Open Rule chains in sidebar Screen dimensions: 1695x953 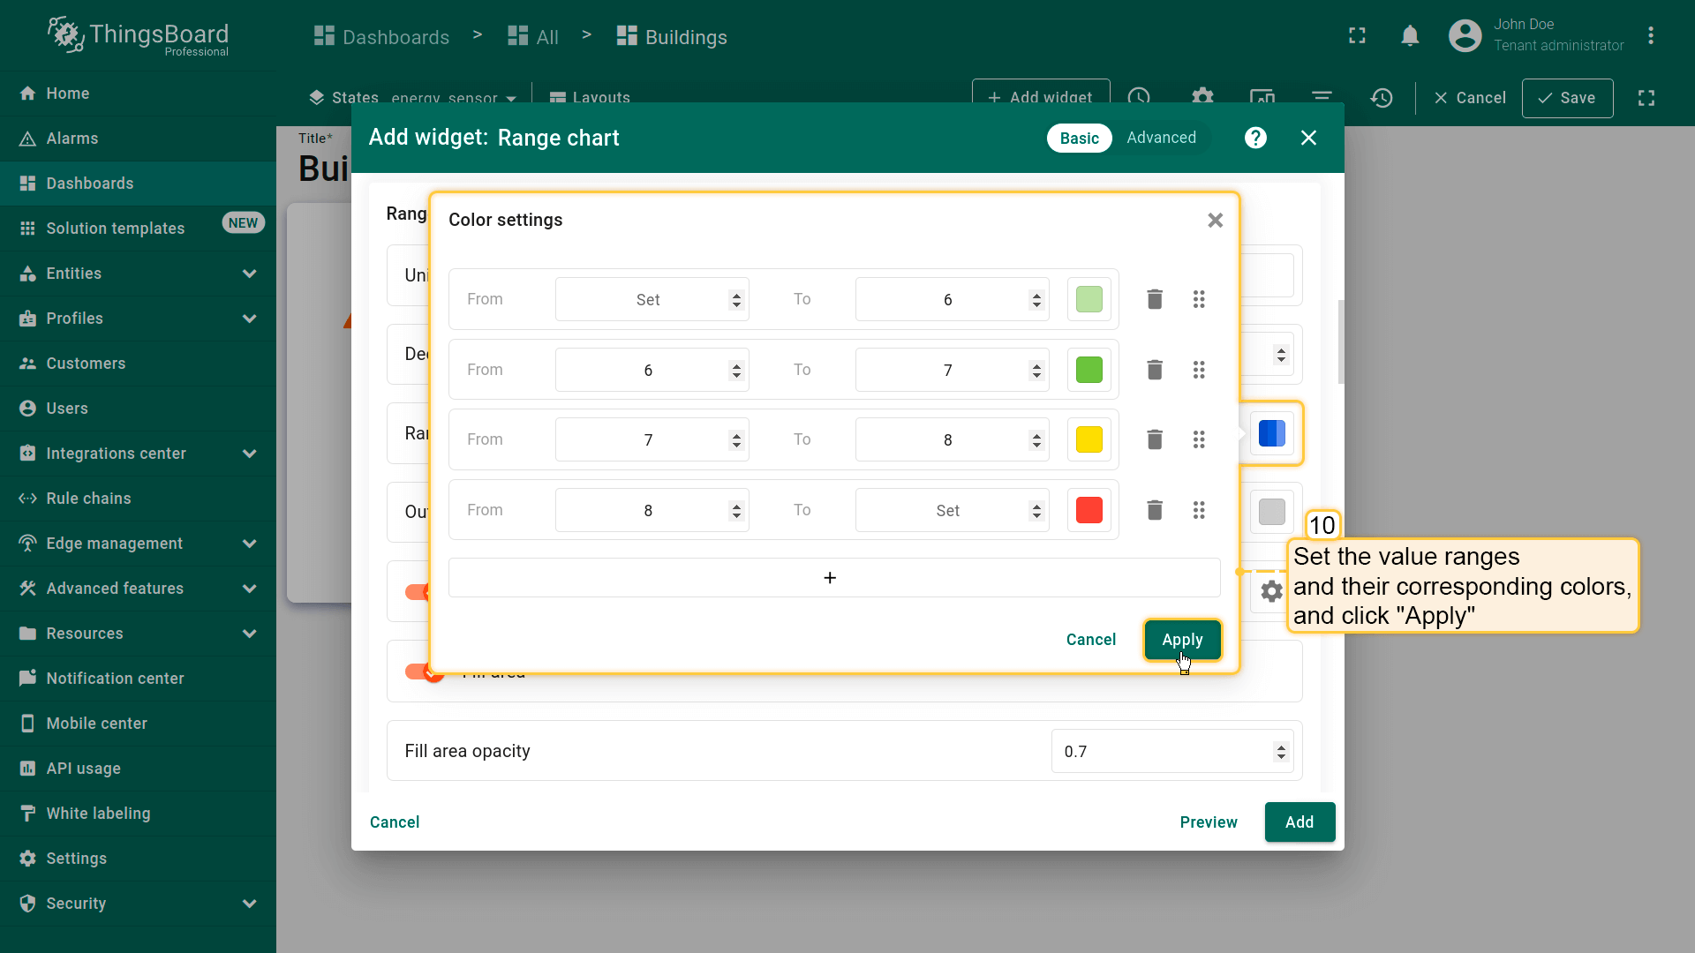(x=88, y=499)
